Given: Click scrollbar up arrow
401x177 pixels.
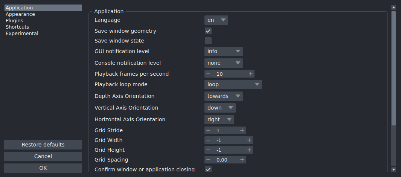Looking at the screenshot, I should point(393,7).
